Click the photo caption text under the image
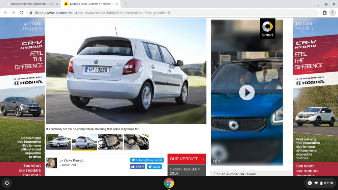The height and width of the screenshot is (190, 338). coord(92,129)
